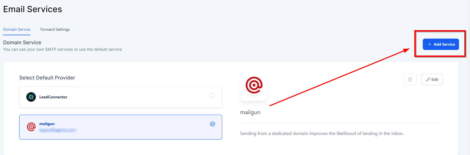Click the Select Default Provider heading
The image size is (470, 155).
click(47, 78)
